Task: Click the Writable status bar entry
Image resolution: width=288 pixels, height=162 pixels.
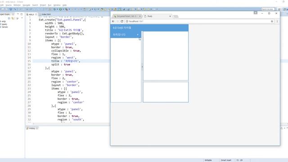Action: tap(208, 160)
